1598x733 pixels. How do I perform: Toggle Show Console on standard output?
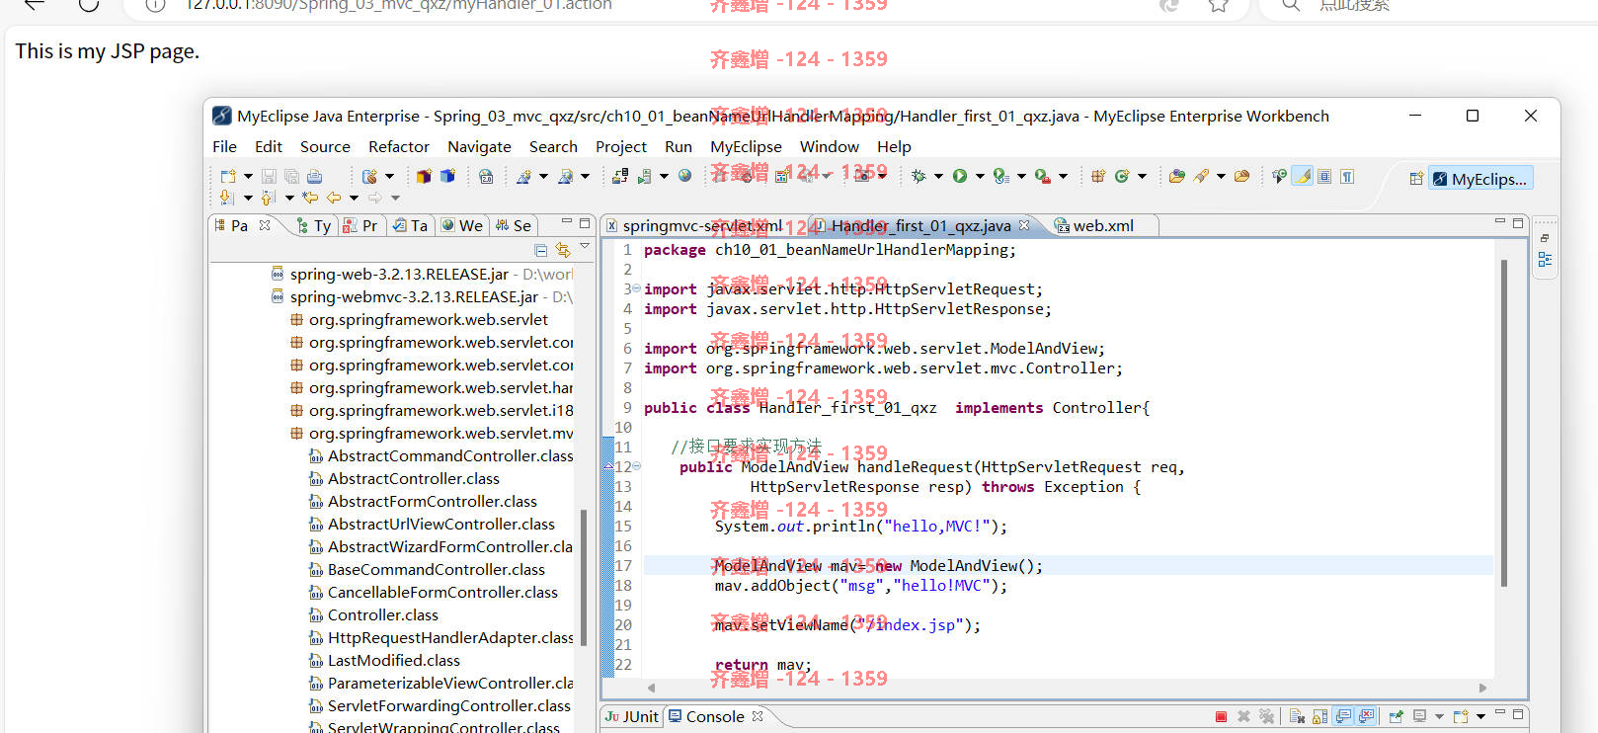tap(1344, 716)
